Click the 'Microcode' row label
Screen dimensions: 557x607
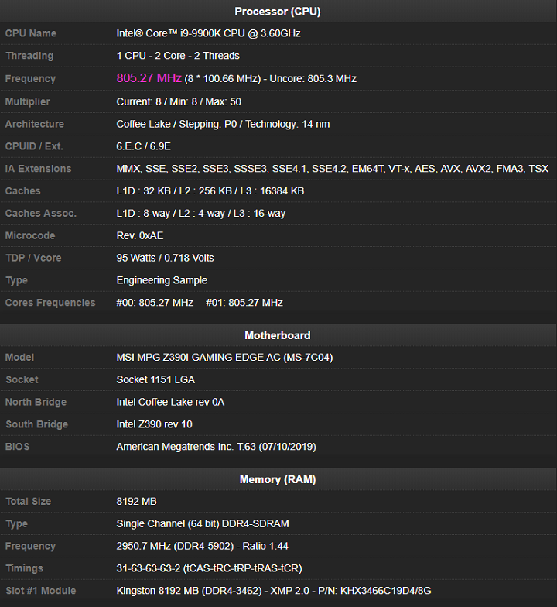click(30, 235)
